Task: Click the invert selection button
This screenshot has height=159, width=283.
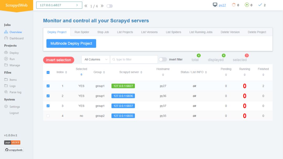Action: coord(58,60)
